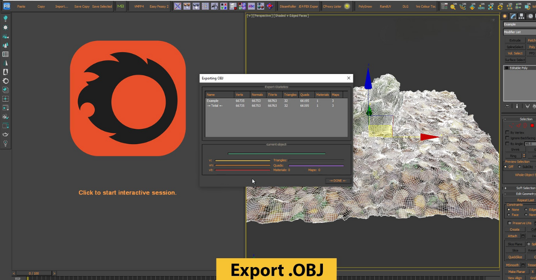Screen dimensions: 536x280
Task: Click the Corona logo to start interactive session
Action: click(128, 98)
